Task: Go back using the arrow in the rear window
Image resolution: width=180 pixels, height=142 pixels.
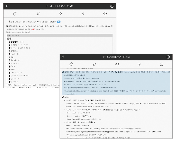Action: [x=7, y=6]
